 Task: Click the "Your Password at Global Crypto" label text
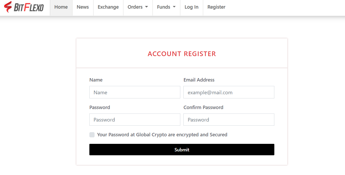point(162,135)
